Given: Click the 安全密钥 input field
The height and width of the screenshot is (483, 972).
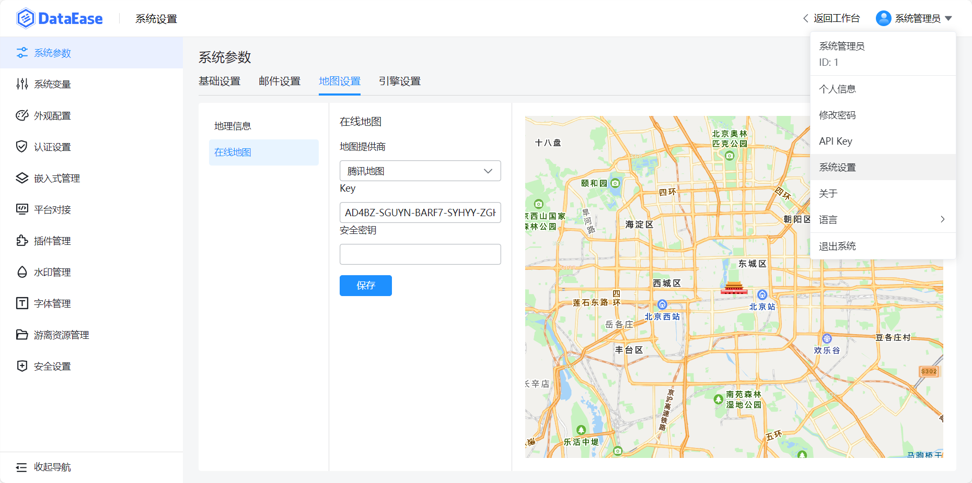Looking at the screenshot, I should 420,254.
